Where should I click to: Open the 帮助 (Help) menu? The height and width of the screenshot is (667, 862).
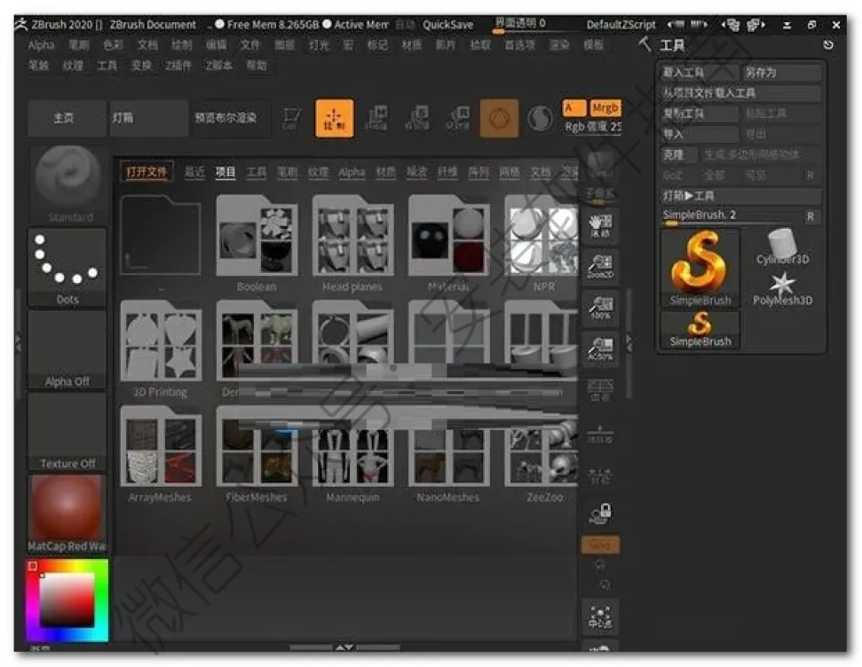[256, 66]
